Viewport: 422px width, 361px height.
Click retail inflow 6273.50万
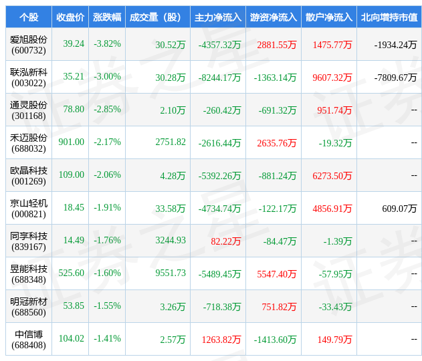[x=332, y=176]
